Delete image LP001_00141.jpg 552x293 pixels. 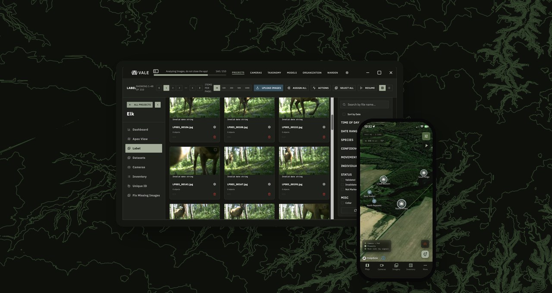pyautogui.click(x=215, y=194)
